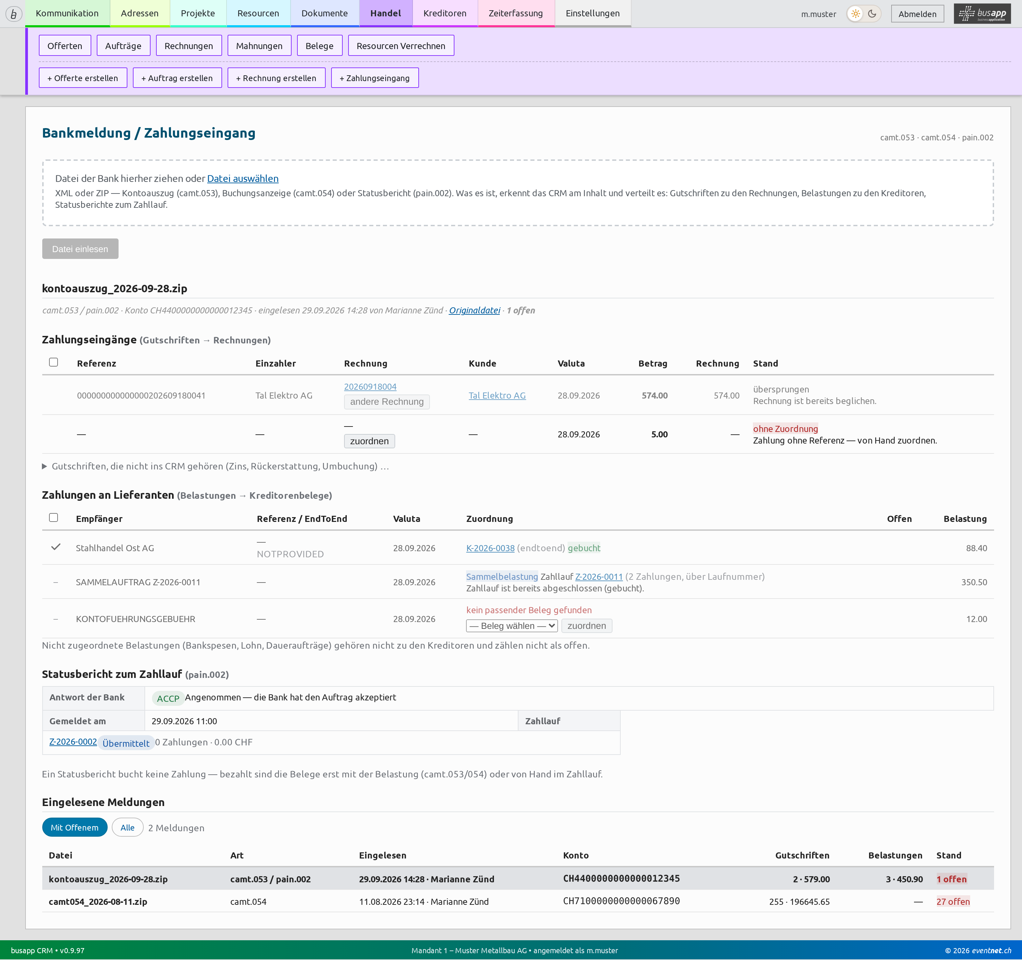The height and width of the screenshot is (960, 1022).
Task: Open Kreditorenbeleg K-2026-0038 link
Action: [491, 548]
